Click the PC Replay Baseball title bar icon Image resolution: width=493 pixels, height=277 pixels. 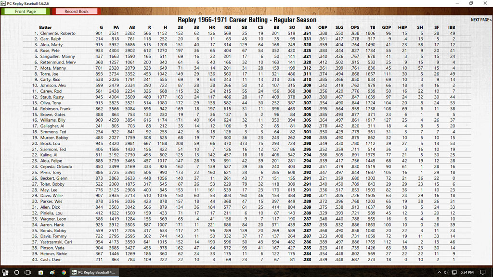(3, 3)
